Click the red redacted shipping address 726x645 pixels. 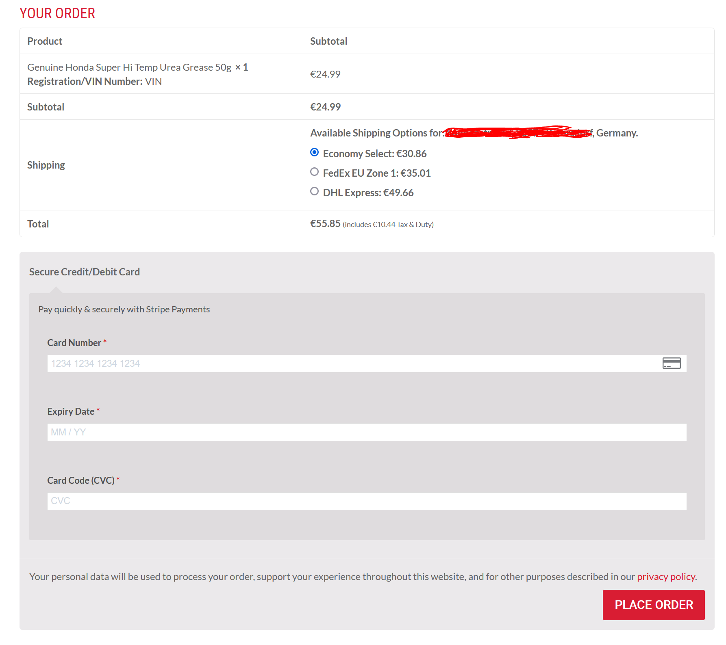(x=518, y=133)
